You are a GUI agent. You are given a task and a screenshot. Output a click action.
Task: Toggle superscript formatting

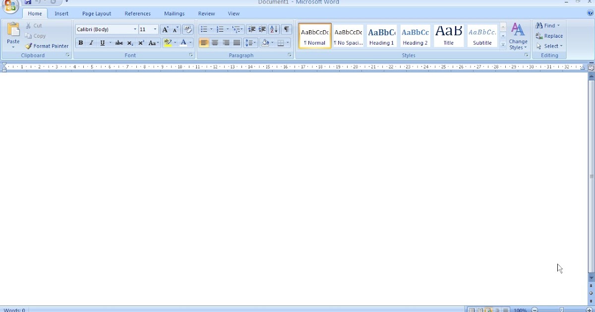[x=141, y=43]
